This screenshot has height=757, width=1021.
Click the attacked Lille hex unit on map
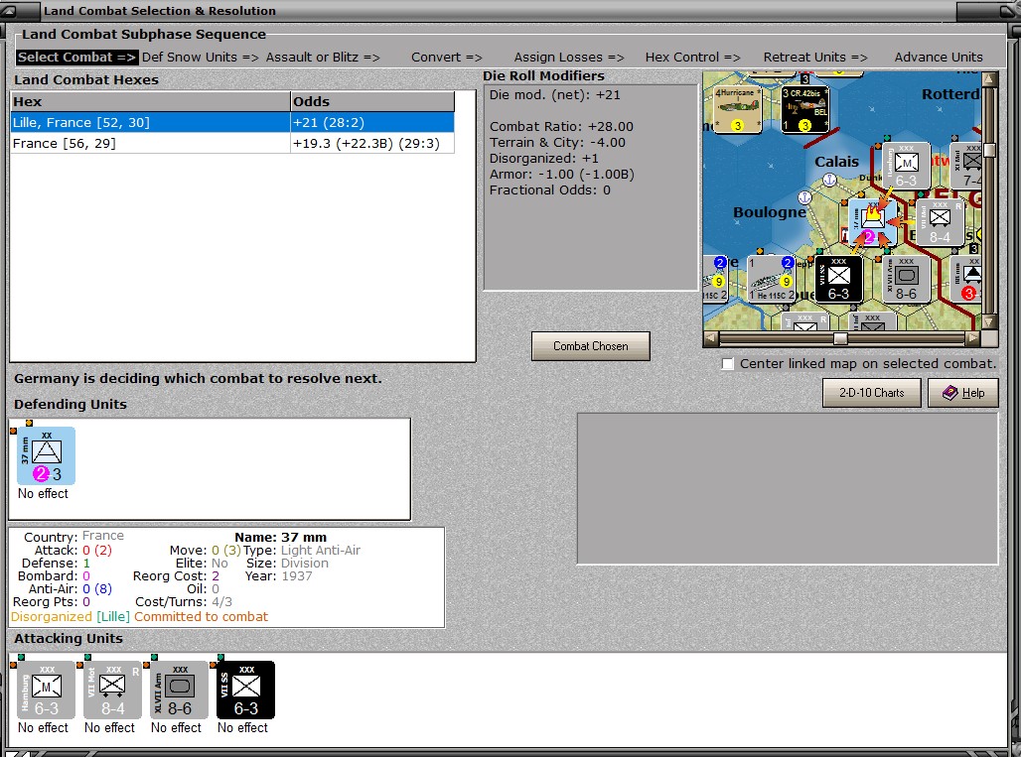(873, 223)
